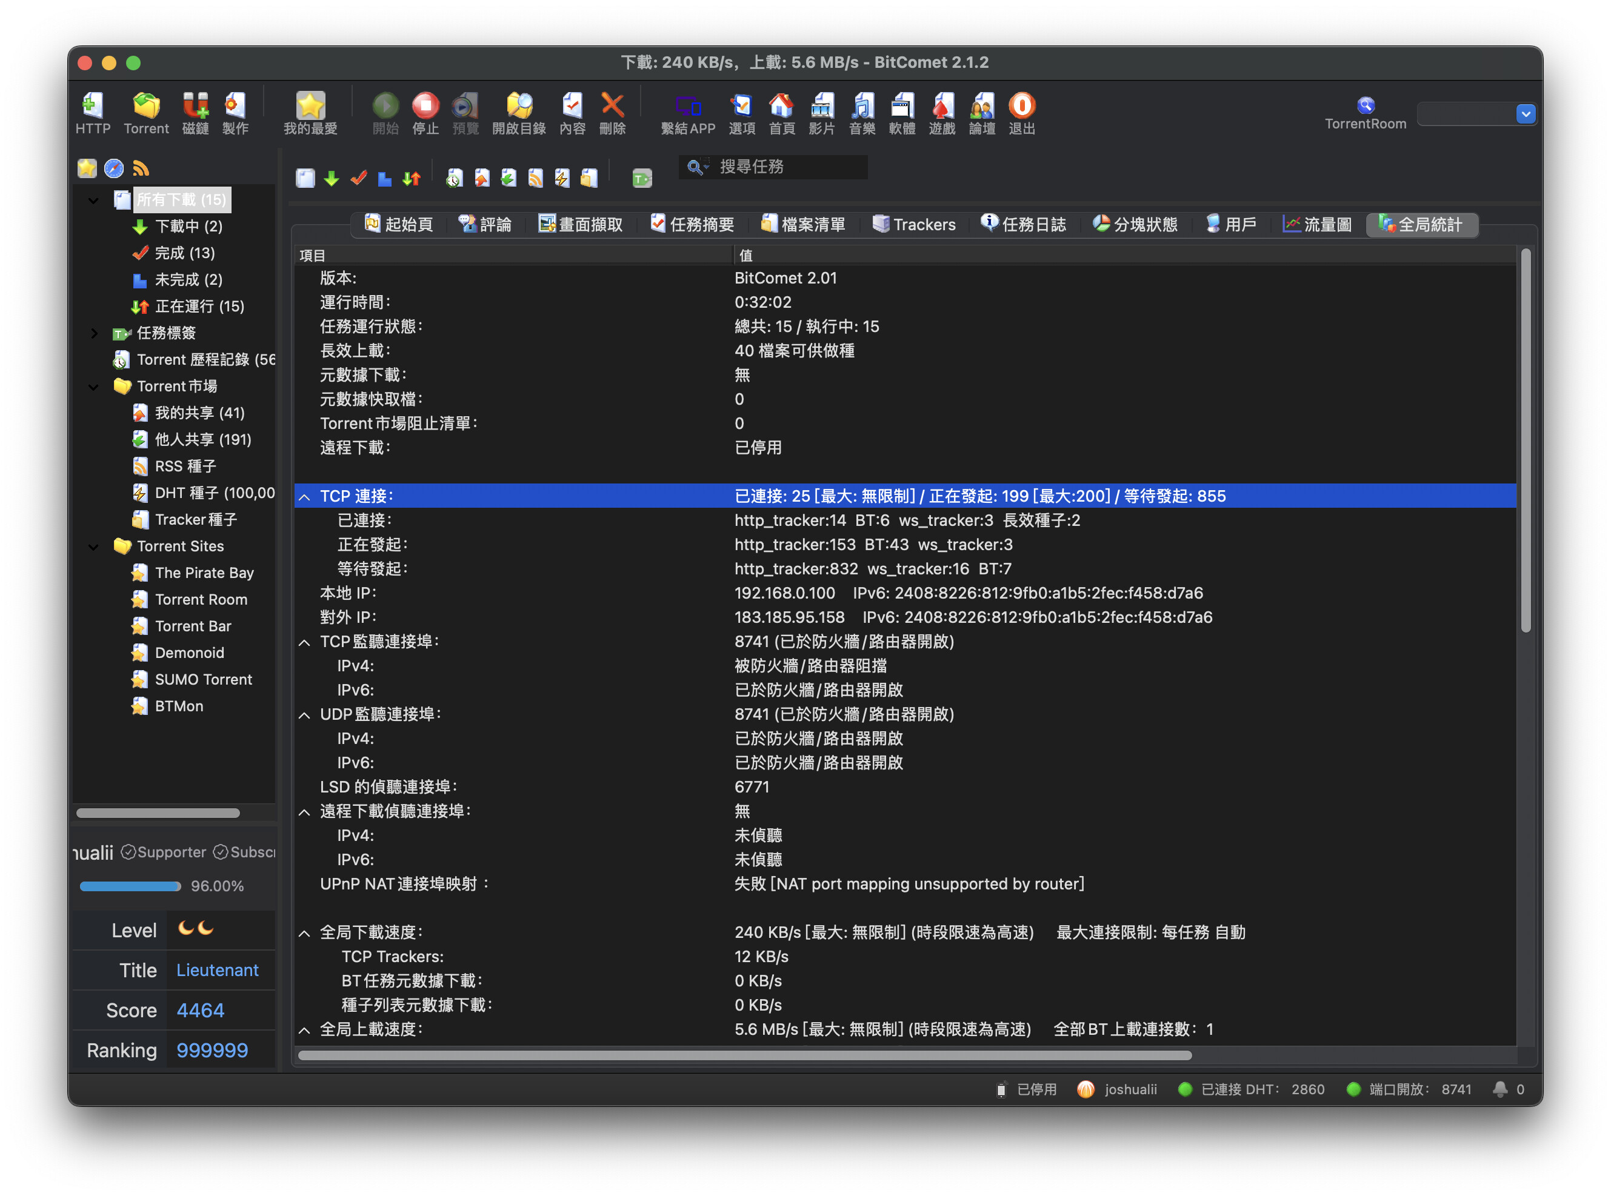
Task: Open the favorites (我的最愛) toolbar button
Action: 310,113
